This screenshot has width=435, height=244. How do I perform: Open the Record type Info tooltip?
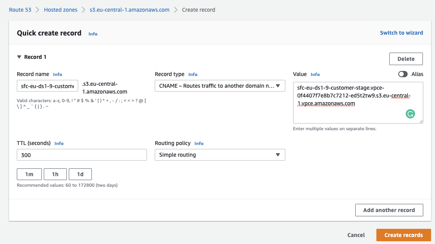click(193, 74)
